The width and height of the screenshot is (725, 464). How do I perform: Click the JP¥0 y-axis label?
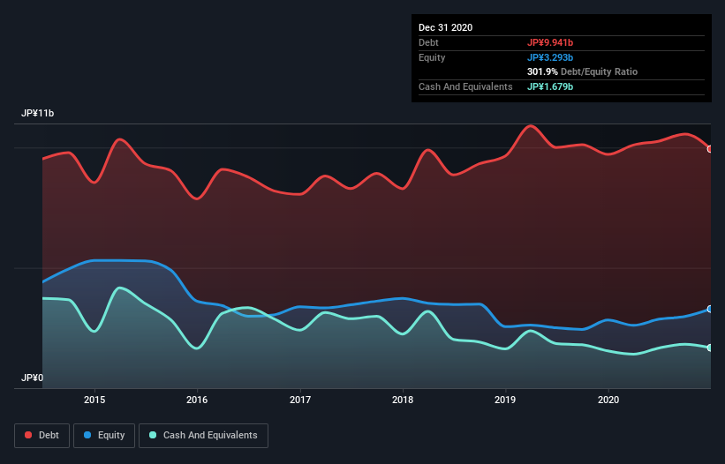point(32,378)
